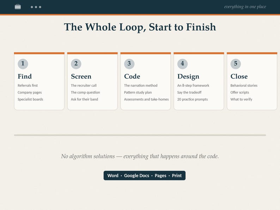Screen dimensions: 280x210
Task: Click 'everything in one place' tagline
Action: 245,7
